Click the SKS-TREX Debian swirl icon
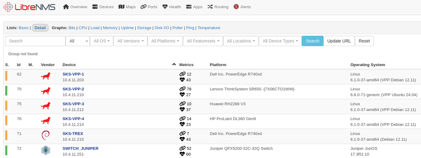The image size is (421, 158). coord(46,135)
